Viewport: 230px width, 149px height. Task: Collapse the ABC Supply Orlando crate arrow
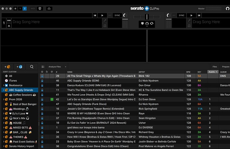[x=4, y=90]
